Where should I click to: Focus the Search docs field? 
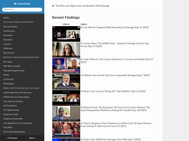pos(22,10)
